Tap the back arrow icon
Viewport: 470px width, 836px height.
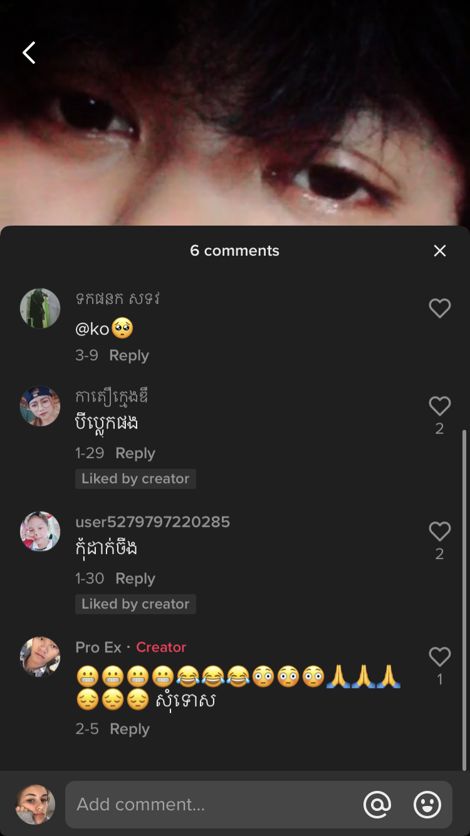[29, 53]
